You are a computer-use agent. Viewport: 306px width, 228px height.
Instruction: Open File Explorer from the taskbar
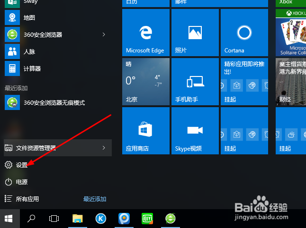(x=78, y=219)
